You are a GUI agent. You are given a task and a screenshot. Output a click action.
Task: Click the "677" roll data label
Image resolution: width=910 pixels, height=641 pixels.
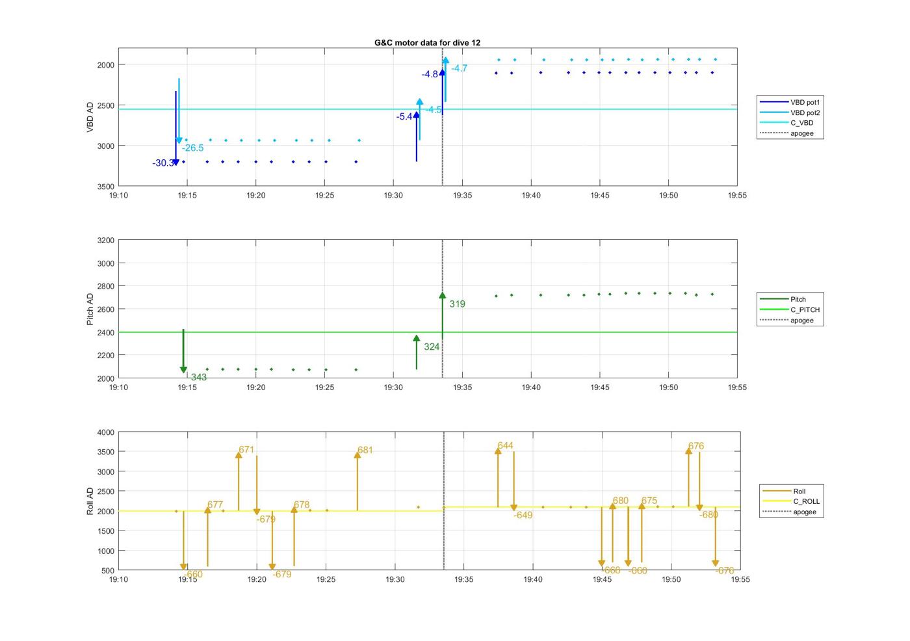pyautogui.click(x=215, y=505)
